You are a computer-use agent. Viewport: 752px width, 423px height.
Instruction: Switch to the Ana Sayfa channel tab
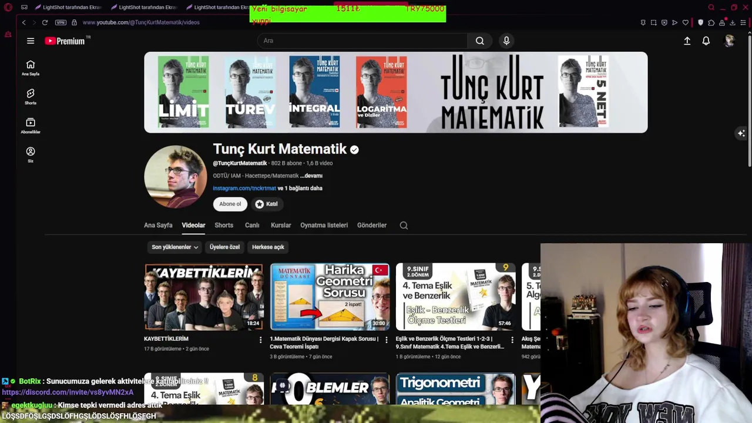158,226
